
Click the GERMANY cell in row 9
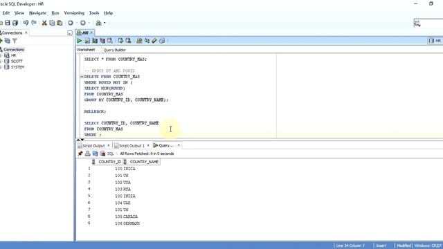[x=132, y=223]
